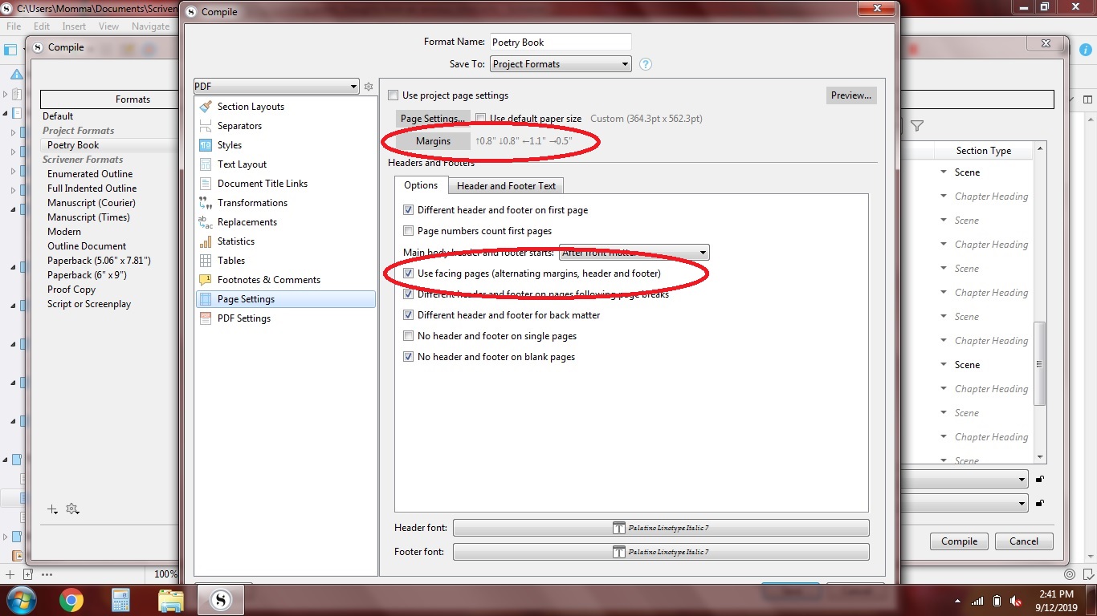Change header font Palatino Linotype button
The width and height of the screenshot is (1097, 616).
(x=661, y=528)
